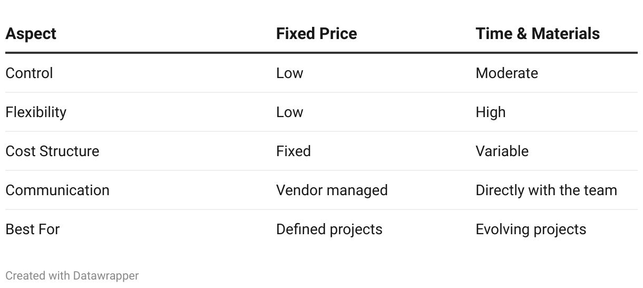Viewport: 643px width, 288px height.
Task: Click the Communication row label
Action: (57, 190)
